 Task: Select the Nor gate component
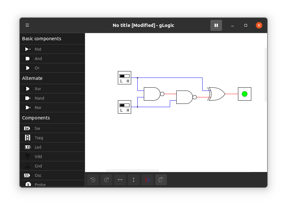tap(52, 108)
